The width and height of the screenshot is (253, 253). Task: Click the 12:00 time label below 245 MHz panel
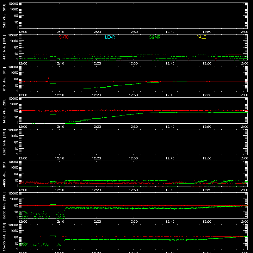coord(23,32)
